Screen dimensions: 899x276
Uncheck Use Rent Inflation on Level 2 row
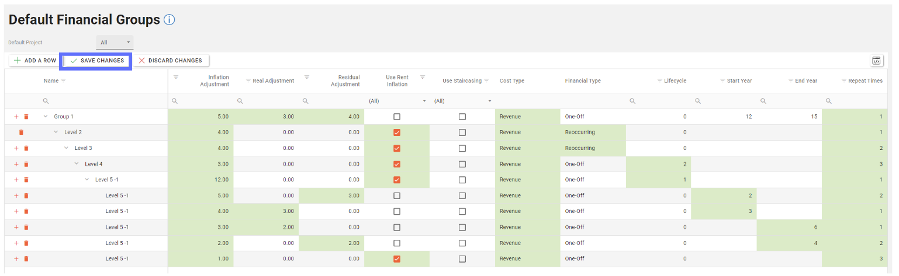point(397,132)
